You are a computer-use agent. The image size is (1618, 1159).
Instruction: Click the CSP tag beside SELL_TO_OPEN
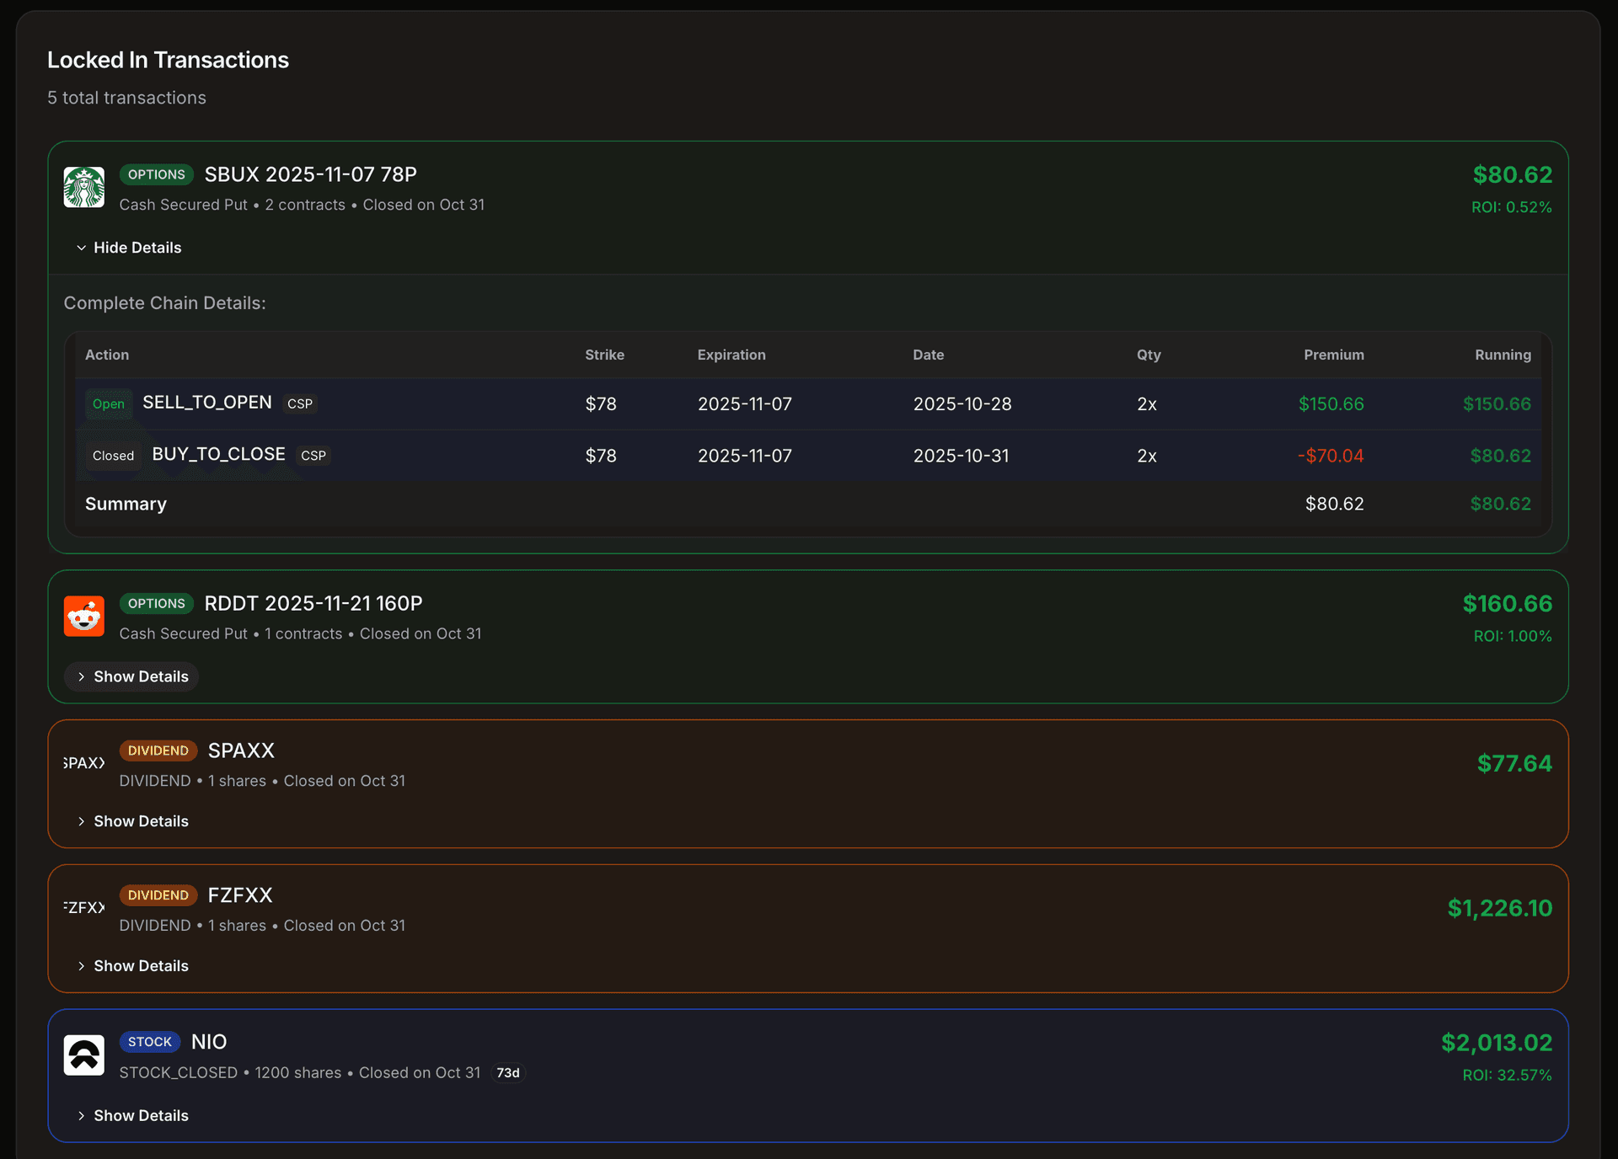[x=300, y=404]
